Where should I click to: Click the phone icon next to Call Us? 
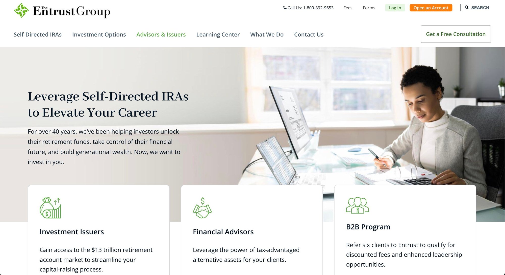pos(284,7)
